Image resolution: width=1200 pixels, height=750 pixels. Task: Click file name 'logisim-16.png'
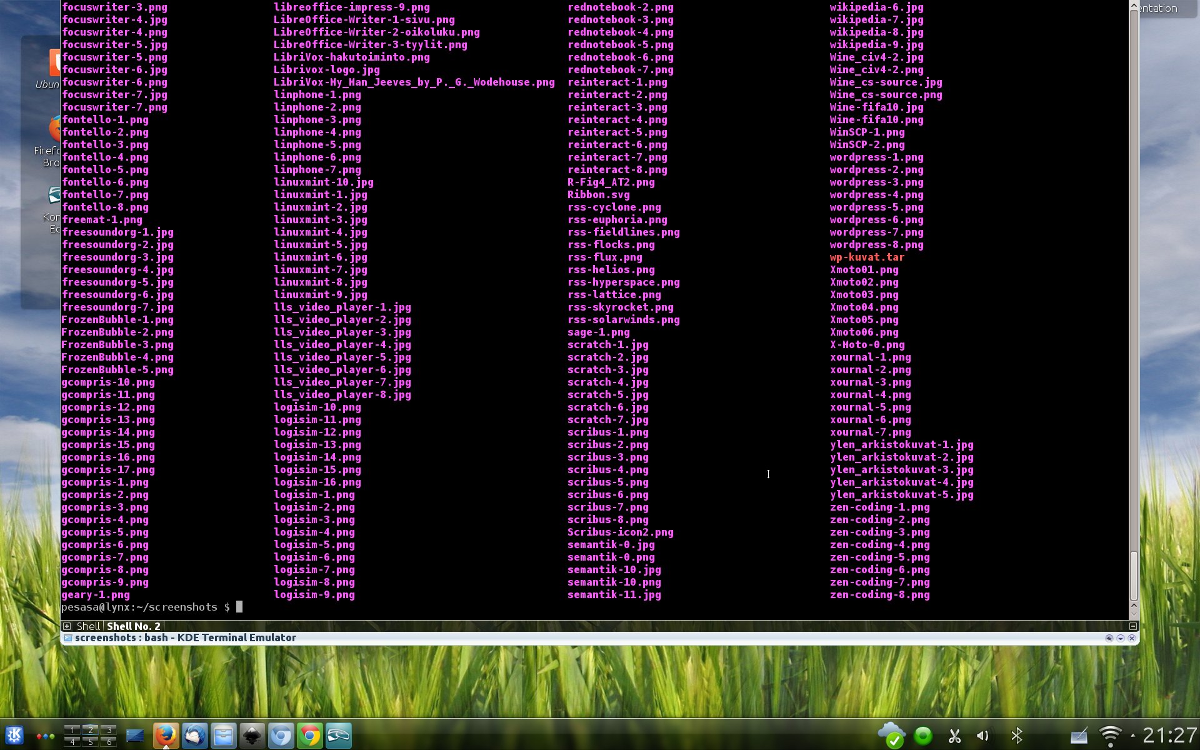click(317, 482)
